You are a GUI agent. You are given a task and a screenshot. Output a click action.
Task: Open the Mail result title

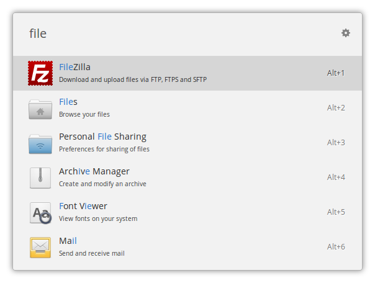point(68,241)
